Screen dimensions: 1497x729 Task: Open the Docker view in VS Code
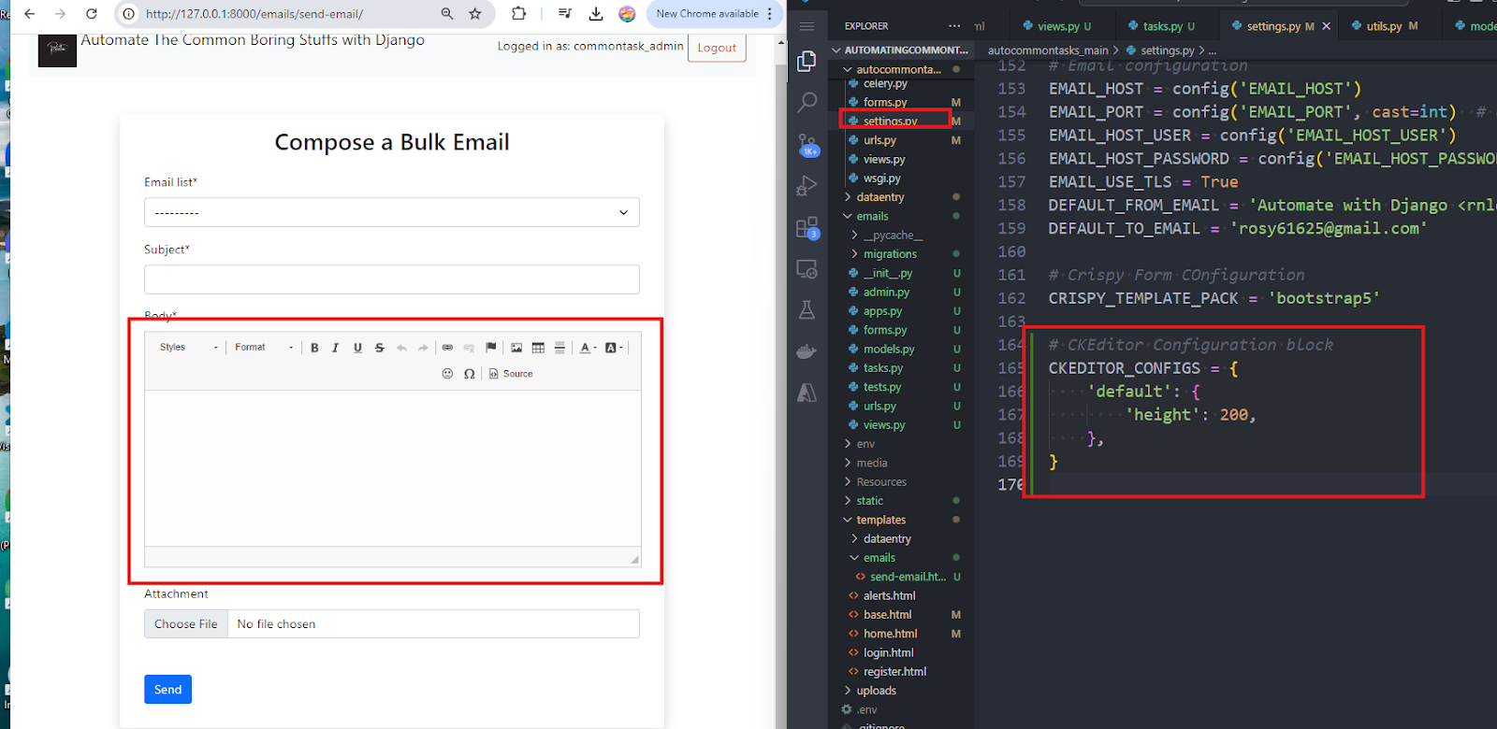pos(807,351)
